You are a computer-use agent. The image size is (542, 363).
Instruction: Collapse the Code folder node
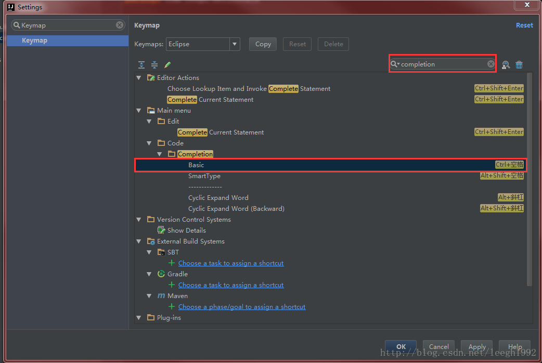click(149, 143)
